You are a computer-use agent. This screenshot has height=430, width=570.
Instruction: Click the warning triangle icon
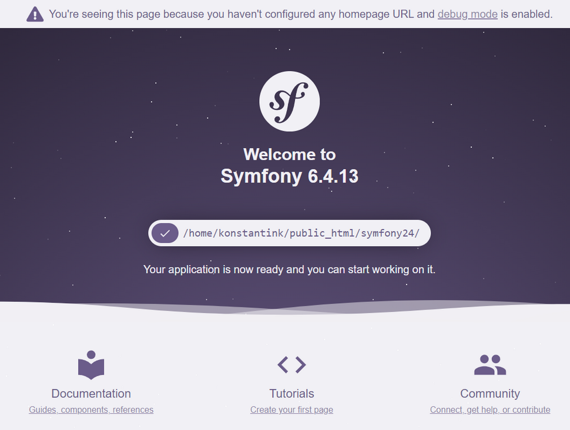(35, 14)
